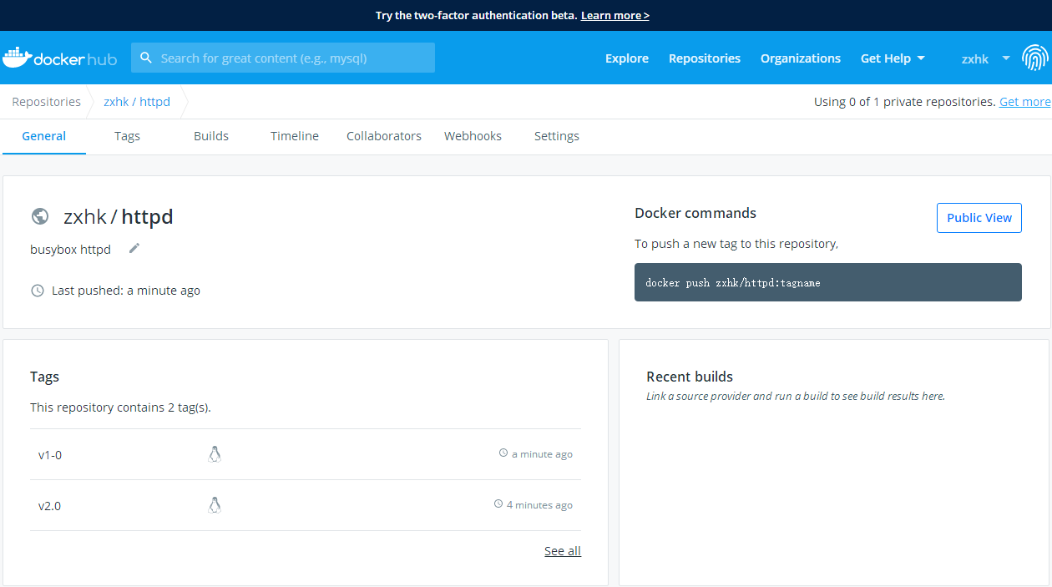Open Organizations in the top navigation
1052x587 pixels.
pos(801,58)
